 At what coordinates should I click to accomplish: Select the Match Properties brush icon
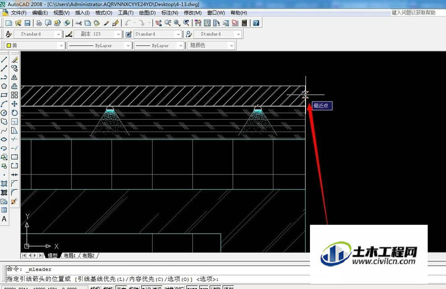(106, 23)
